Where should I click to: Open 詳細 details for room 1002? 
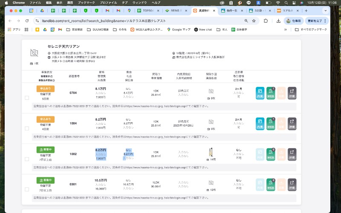coord(292,154)
